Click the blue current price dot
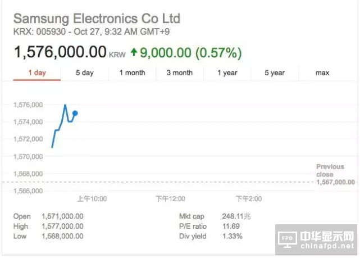Screen dimensions: 360x258 (x=75, y=113)
